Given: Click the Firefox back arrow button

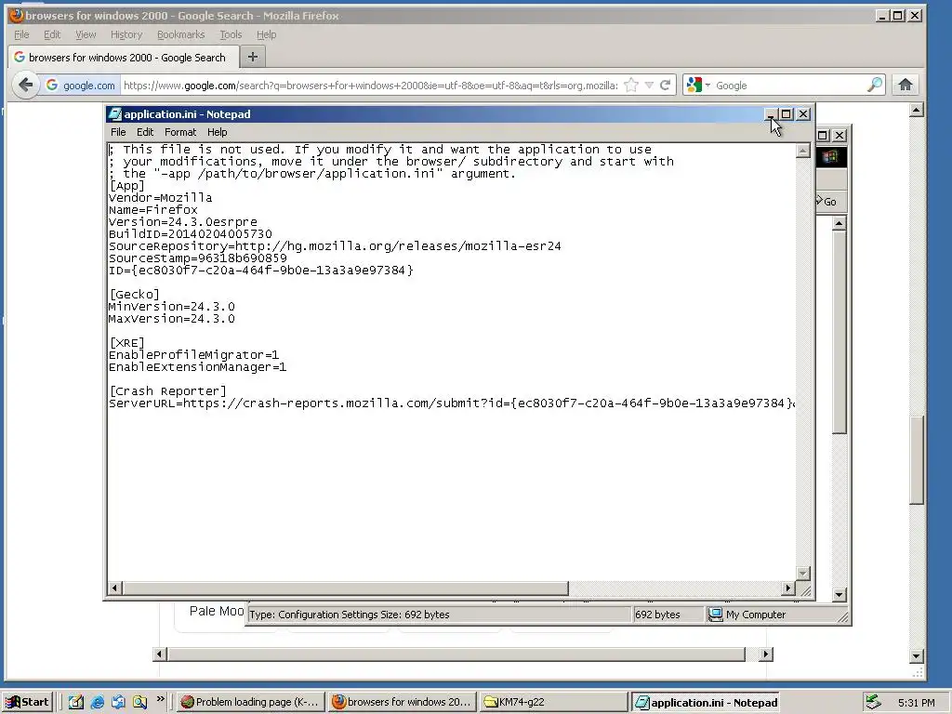Looking at the screenshot, I should point(25,85).
